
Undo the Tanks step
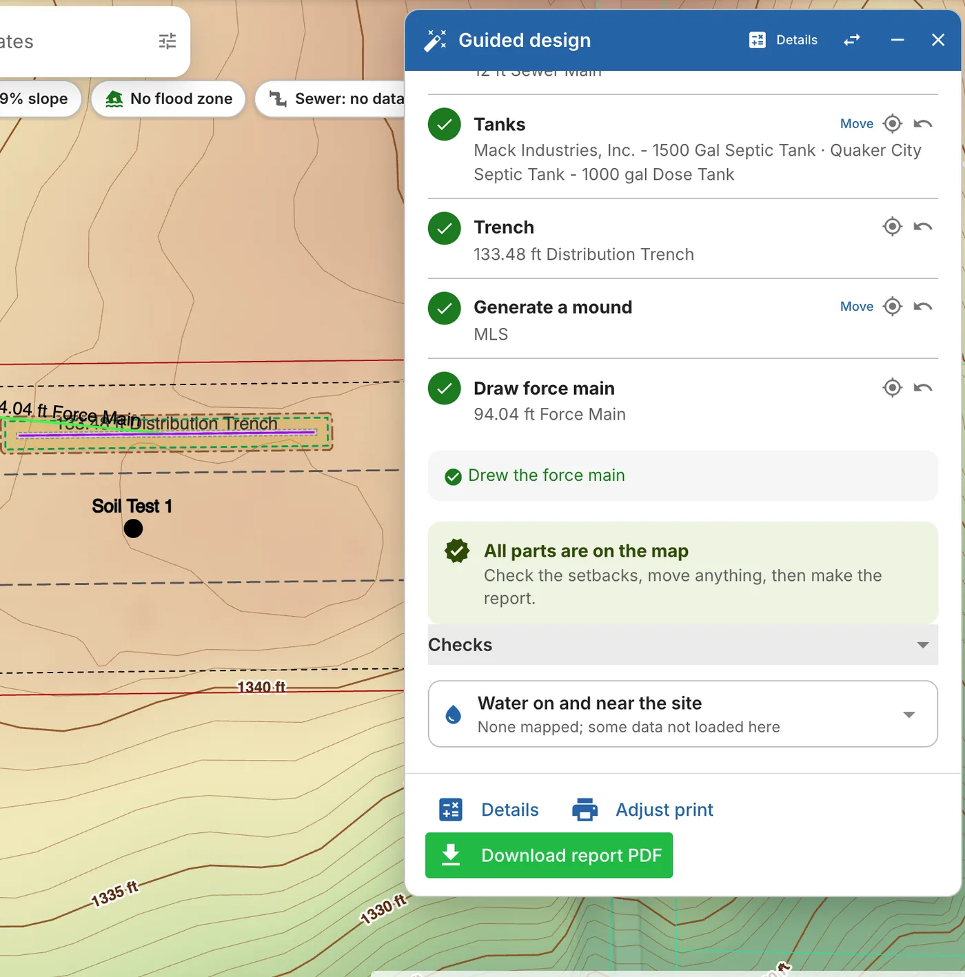(923, 124)
